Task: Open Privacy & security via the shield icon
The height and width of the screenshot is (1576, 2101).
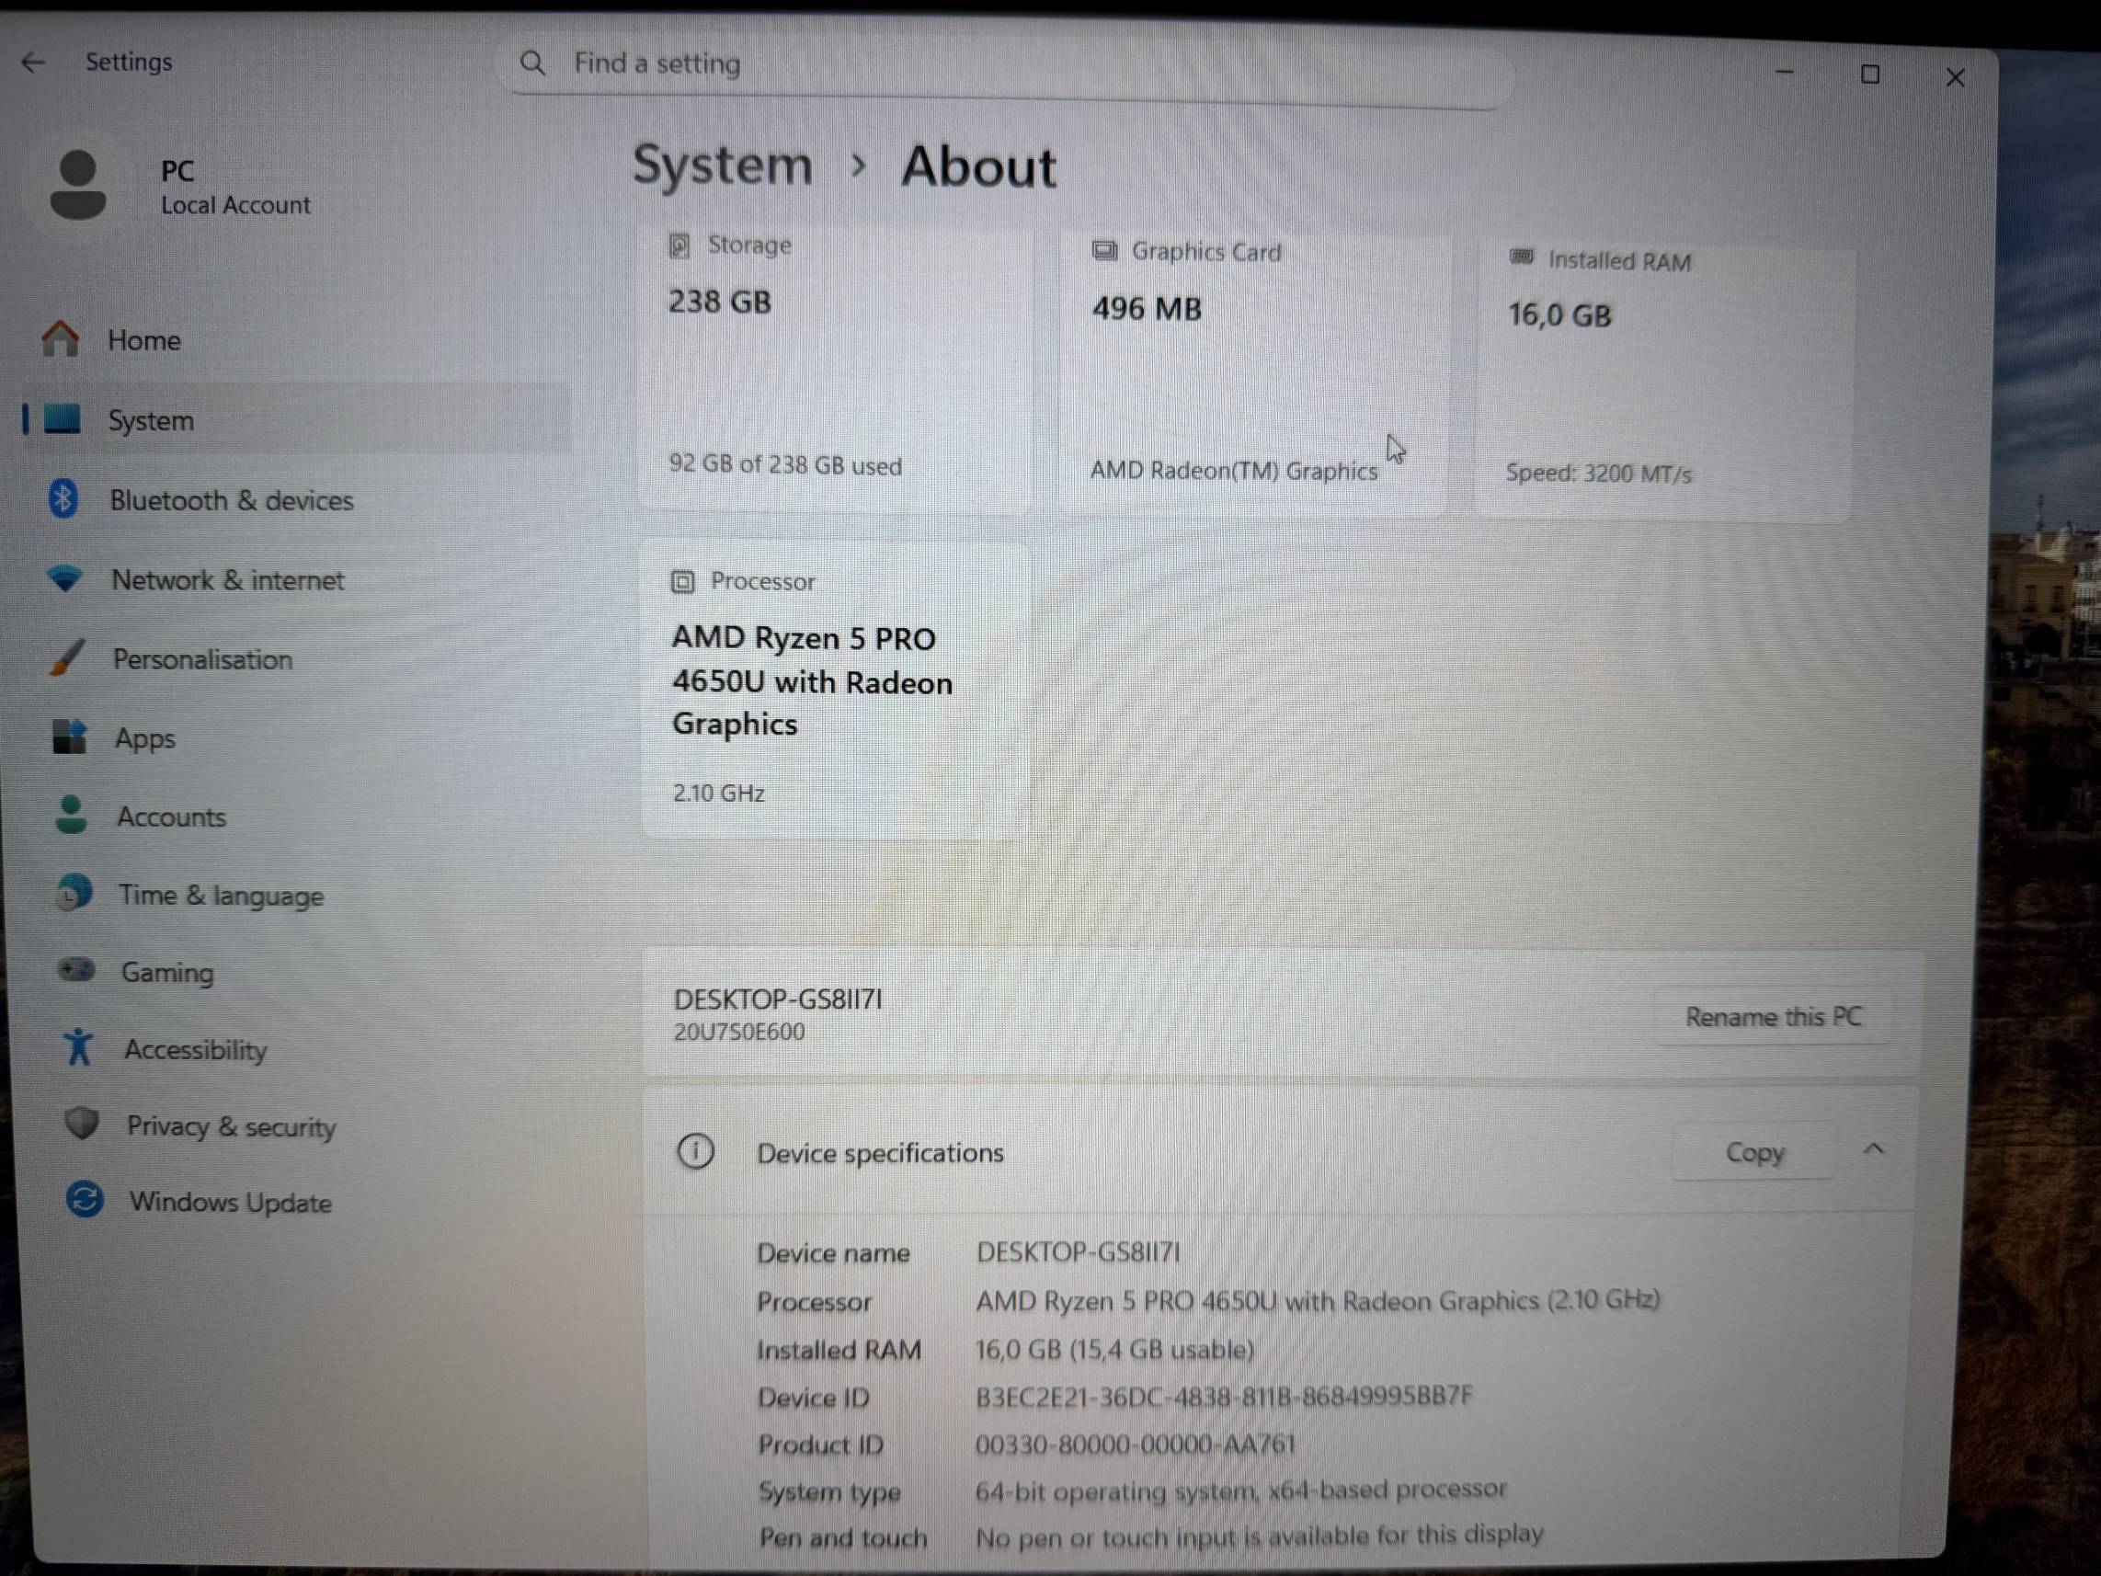Action: coord(82,1124)
